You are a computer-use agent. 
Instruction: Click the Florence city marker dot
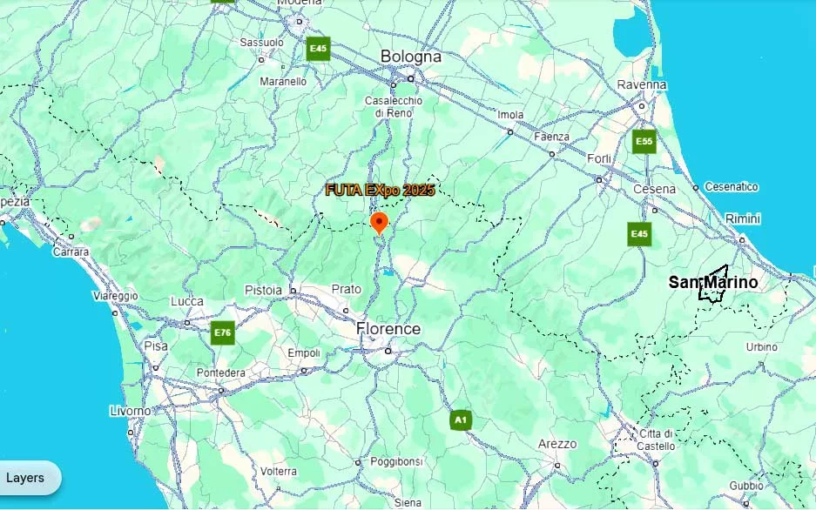pos(388,352)
